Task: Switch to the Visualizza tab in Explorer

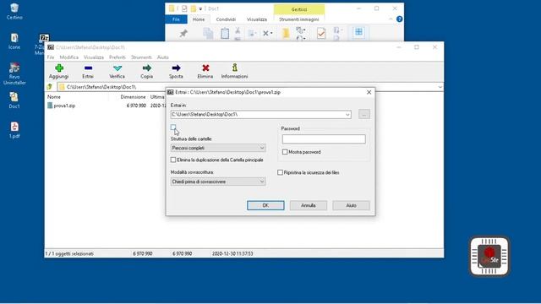Action: 257,19
